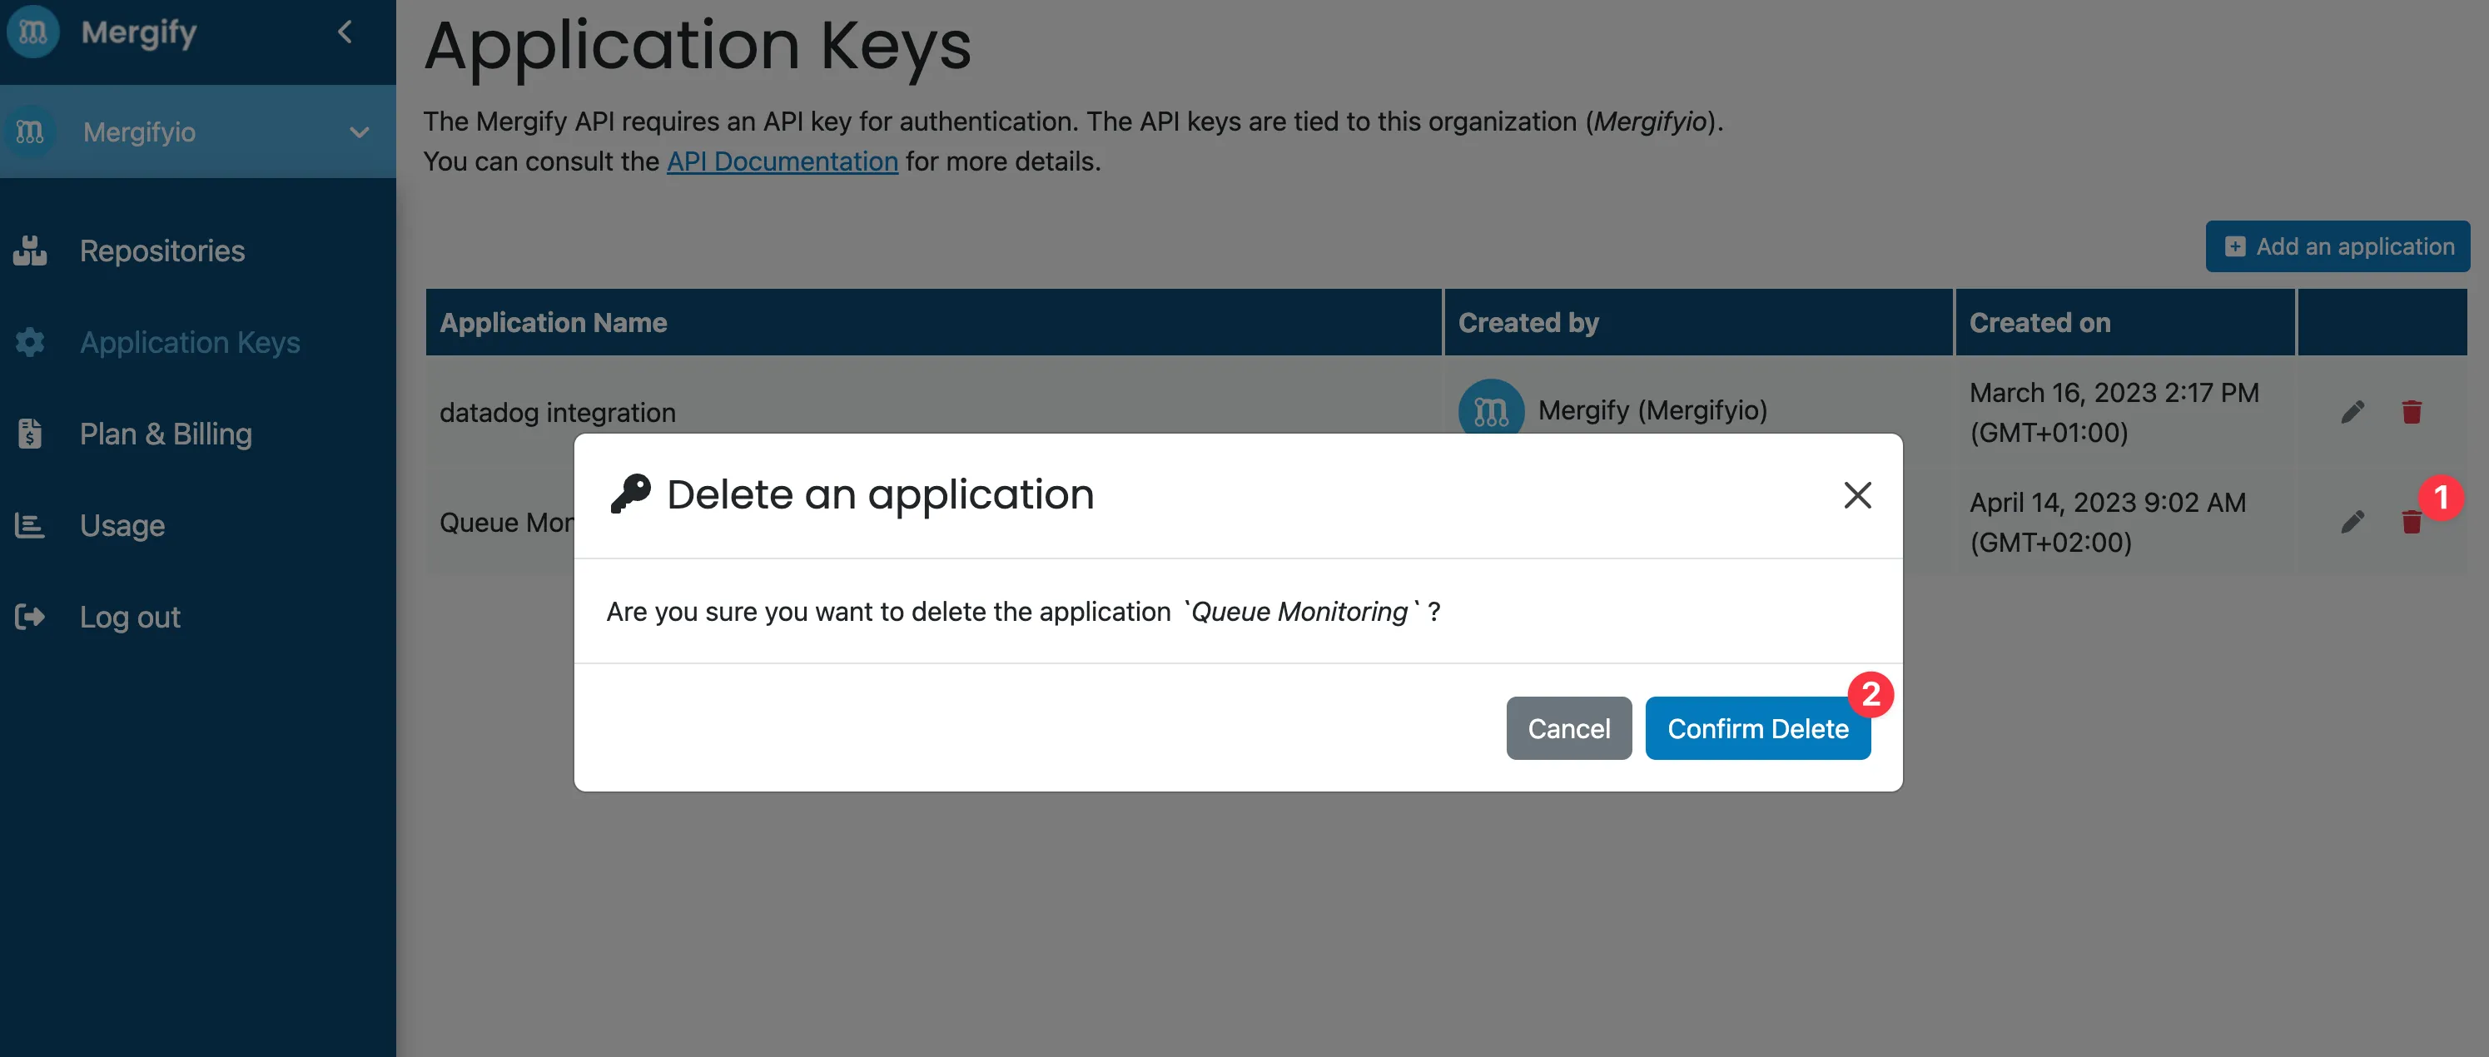2489x1057 pixels.
Task: Click the key icon in the dialog title
Action: pyautogui.click(x=632, y=494)
